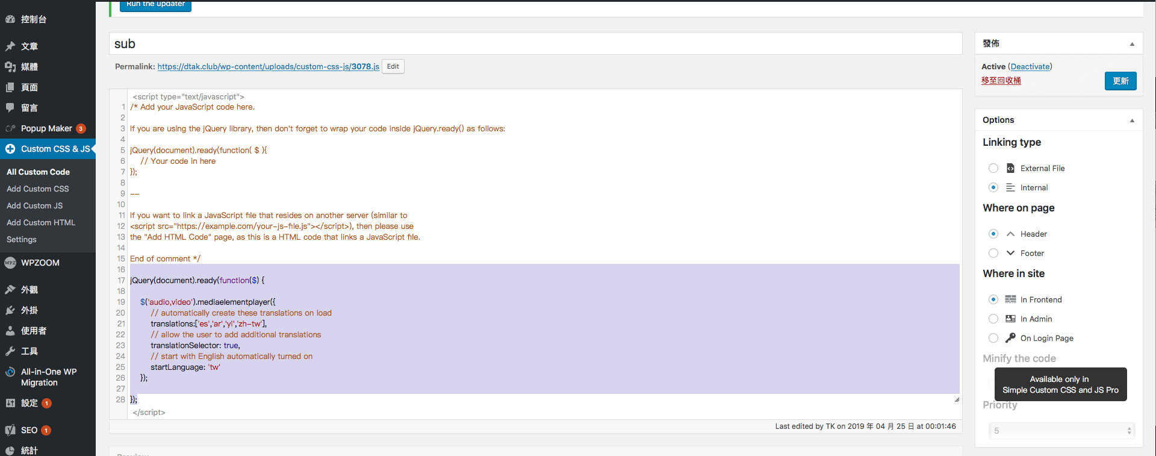This screenshot has height=456, width=1156.
Task: Select Footer radio under Where on page
Action: coord(993,253)
